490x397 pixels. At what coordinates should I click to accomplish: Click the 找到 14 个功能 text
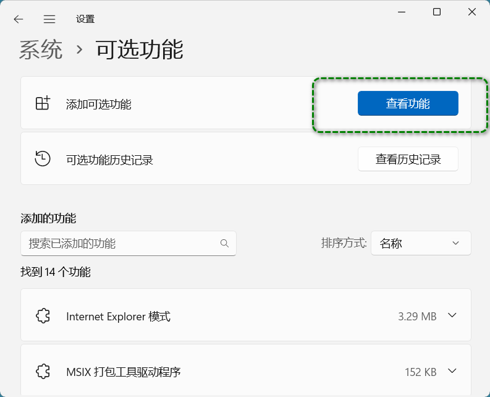point(56,272)
